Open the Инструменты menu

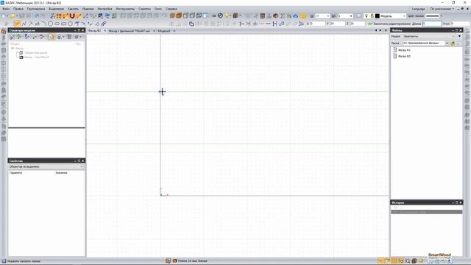pyautogui.click(x=125, y=9)
